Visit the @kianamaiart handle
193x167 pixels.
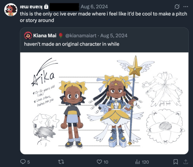click(81, 36)
